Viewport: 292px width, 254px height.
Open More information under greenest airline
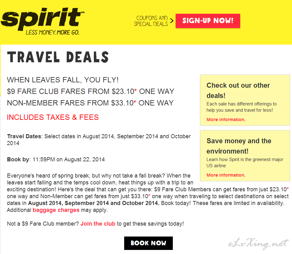226,175
